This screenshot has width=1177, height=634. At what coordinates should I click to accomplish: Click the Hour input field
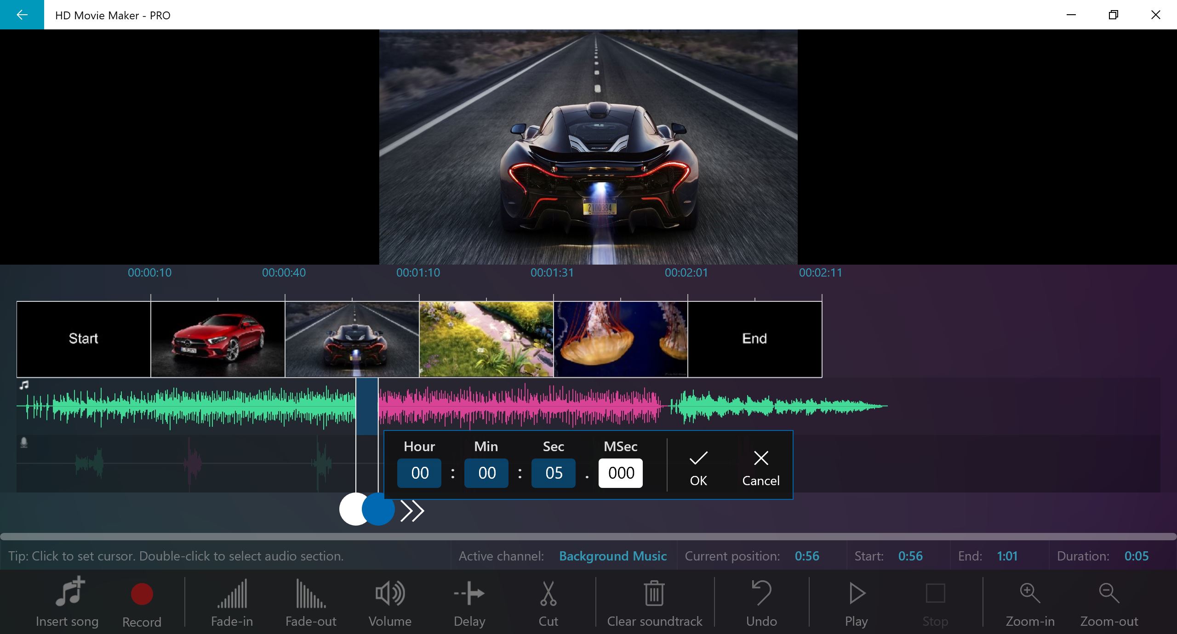pyautogui.click(x=419, y=473)
